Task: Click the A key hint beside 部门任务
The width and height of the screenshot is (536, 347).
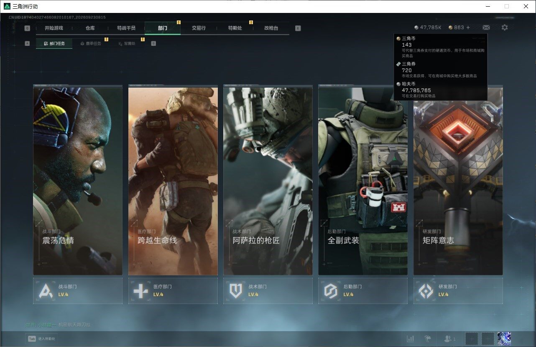Action: pos(27,43)
